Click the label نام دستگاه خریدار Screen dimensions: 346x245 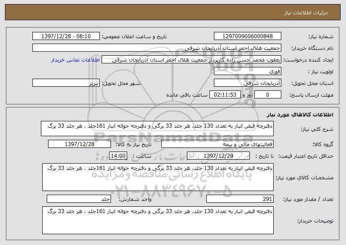[312, 48]
